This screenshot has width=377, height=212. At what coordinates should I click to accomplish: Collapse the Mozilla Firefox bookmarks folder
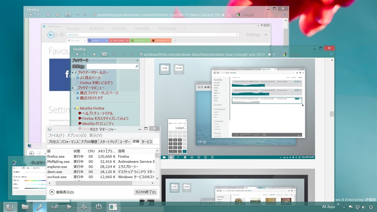click(74, 109)
